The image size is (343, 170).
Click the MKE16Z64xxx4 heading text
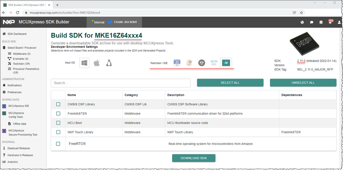pos(118,35)
